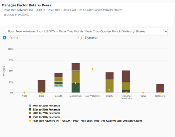Click the Quality axis label
This screenshot has width=175, height=137.
coord(109,96)
